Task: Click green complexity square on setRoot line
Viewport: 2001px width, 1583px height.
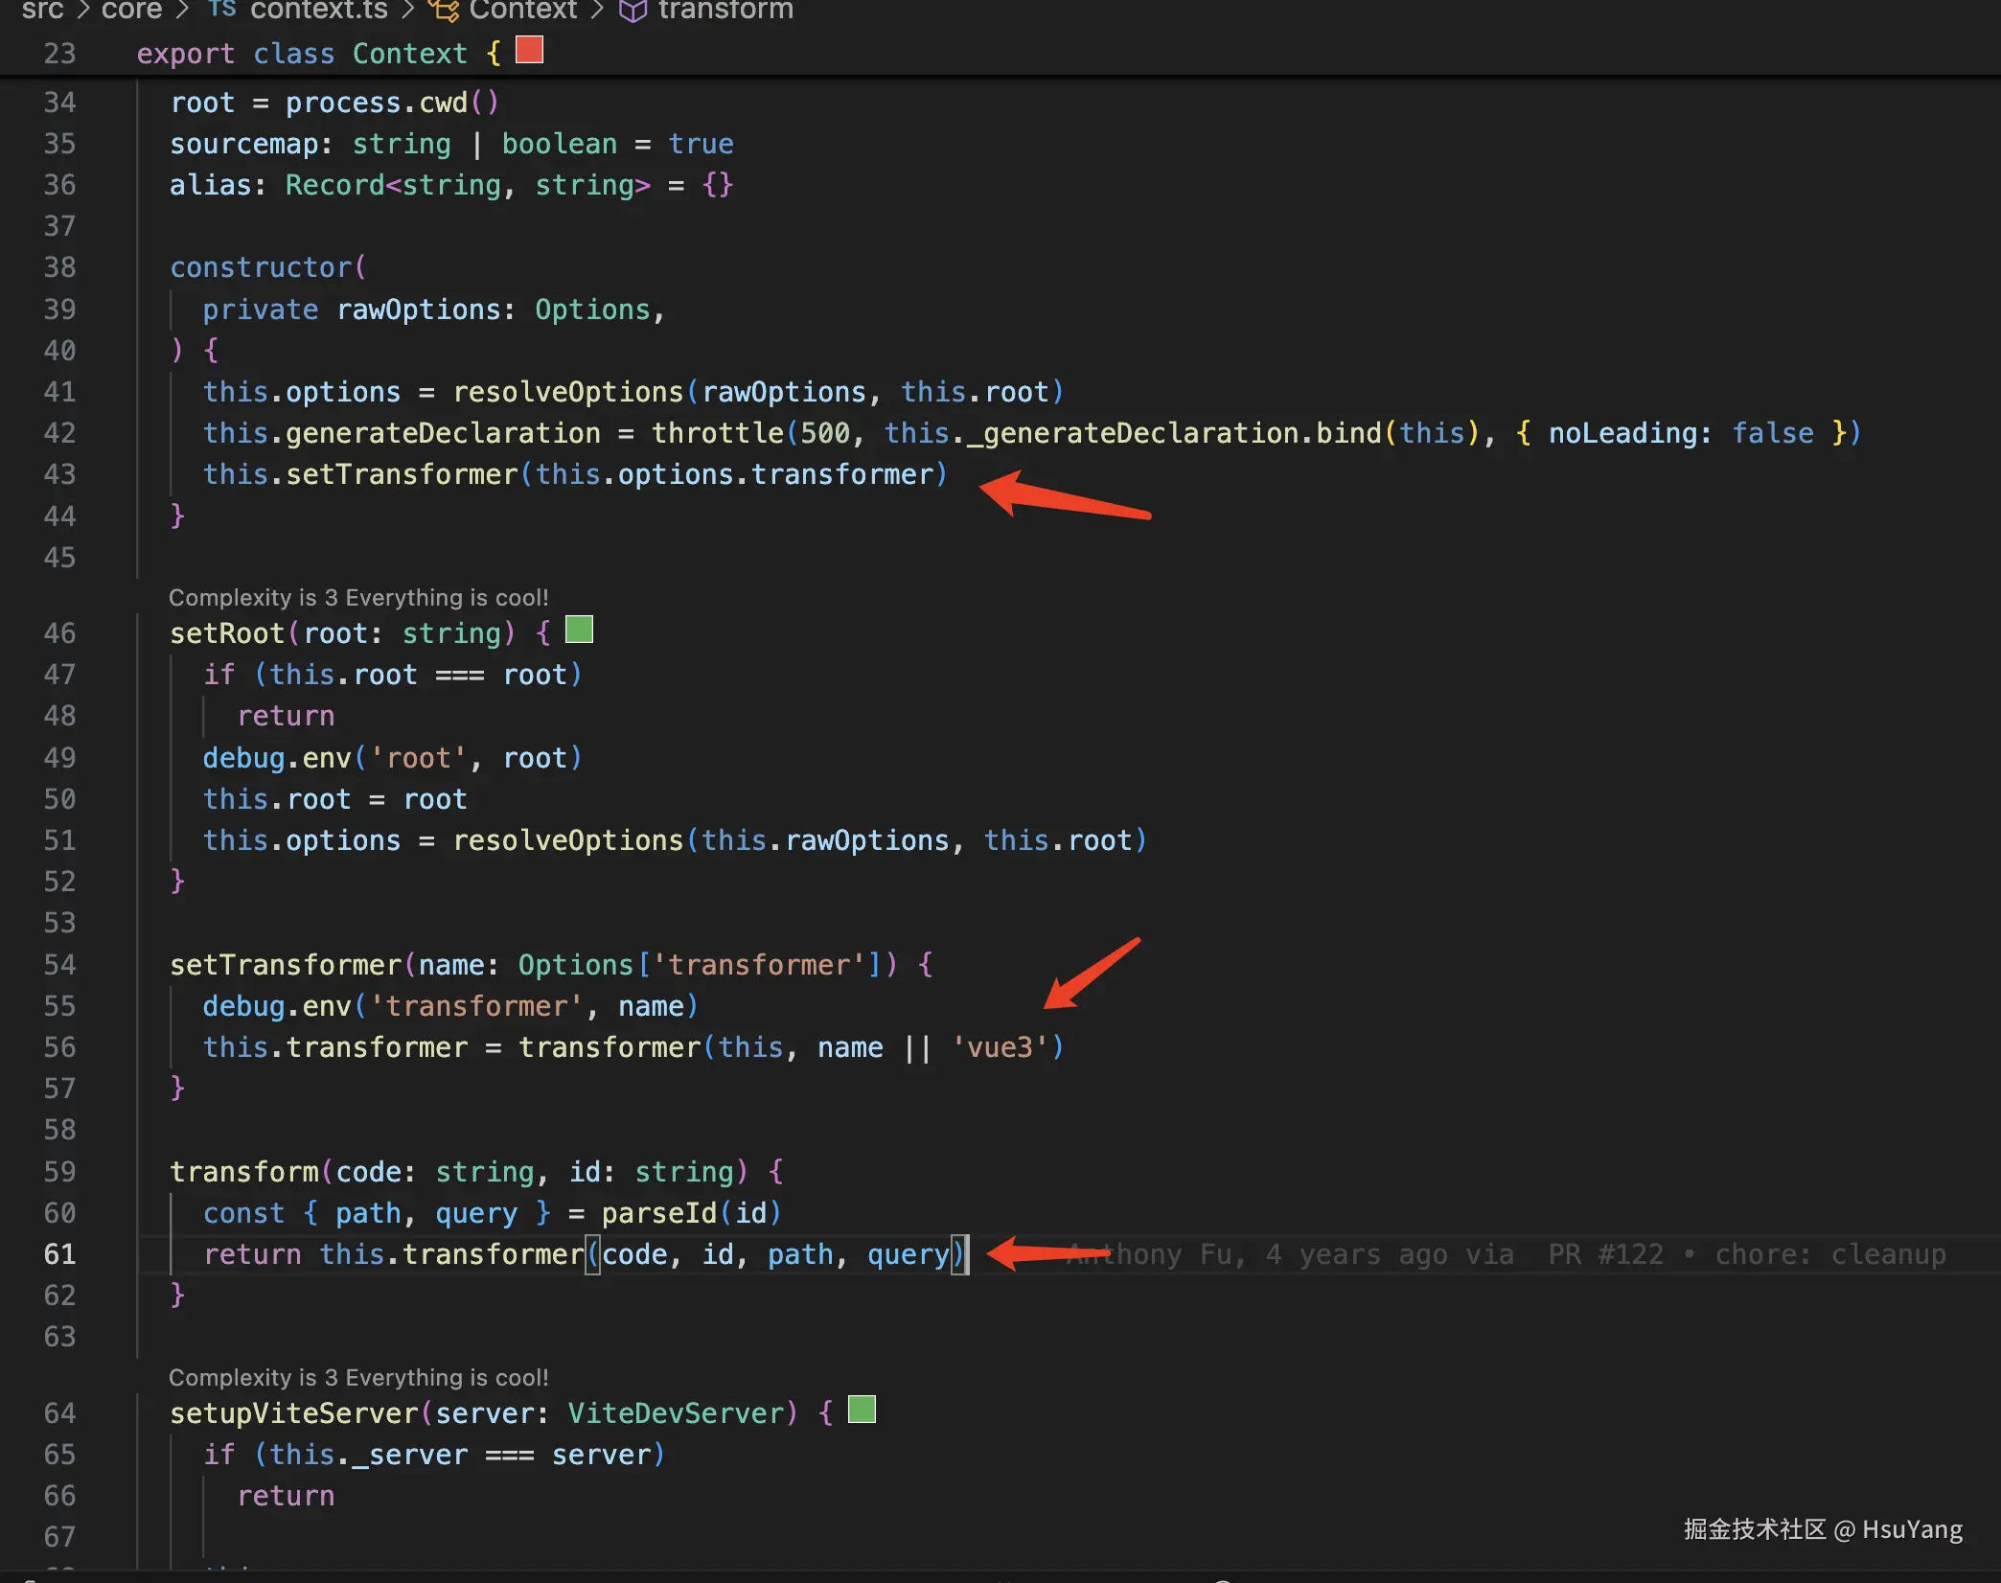Action: pos(579,630)
